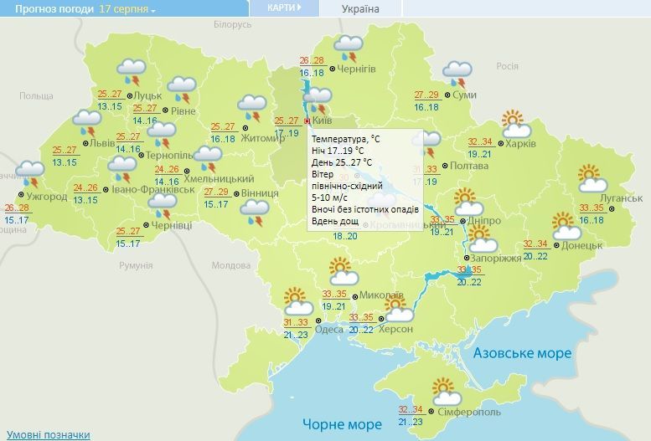
Task: Click the sunny-cloud icon above Запоріжжя
Action: [483, 239]
